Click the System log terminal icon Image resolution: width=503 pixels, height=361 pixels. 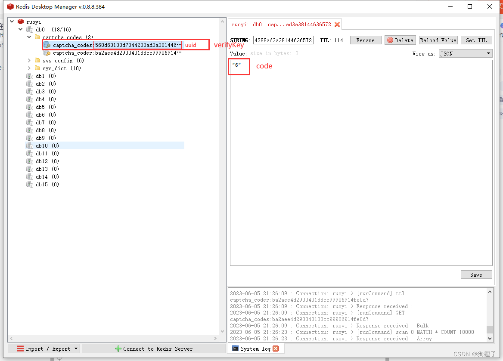point(236,349)
